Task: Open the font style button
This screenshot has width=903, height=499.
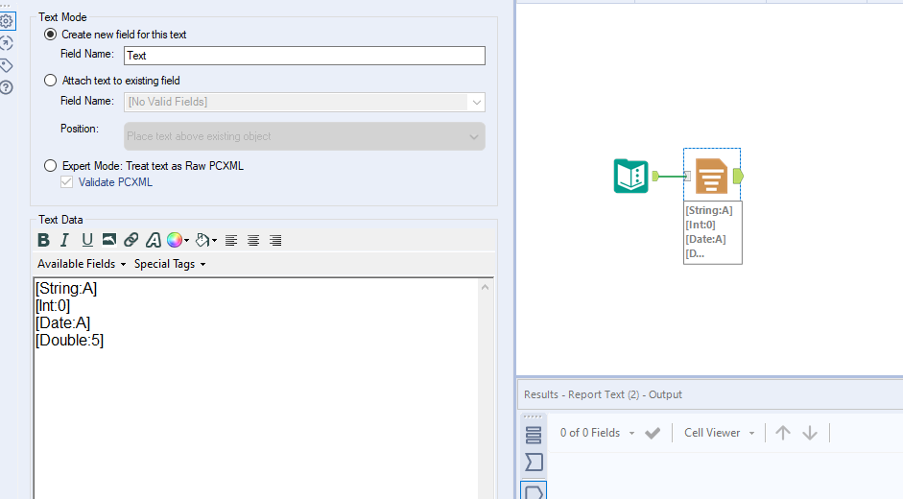Action: [x=154, y=240]
